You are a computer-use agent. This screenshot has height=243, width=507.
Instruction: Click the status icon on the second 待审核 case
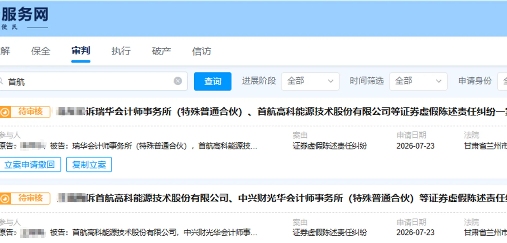tap(5, 199)
